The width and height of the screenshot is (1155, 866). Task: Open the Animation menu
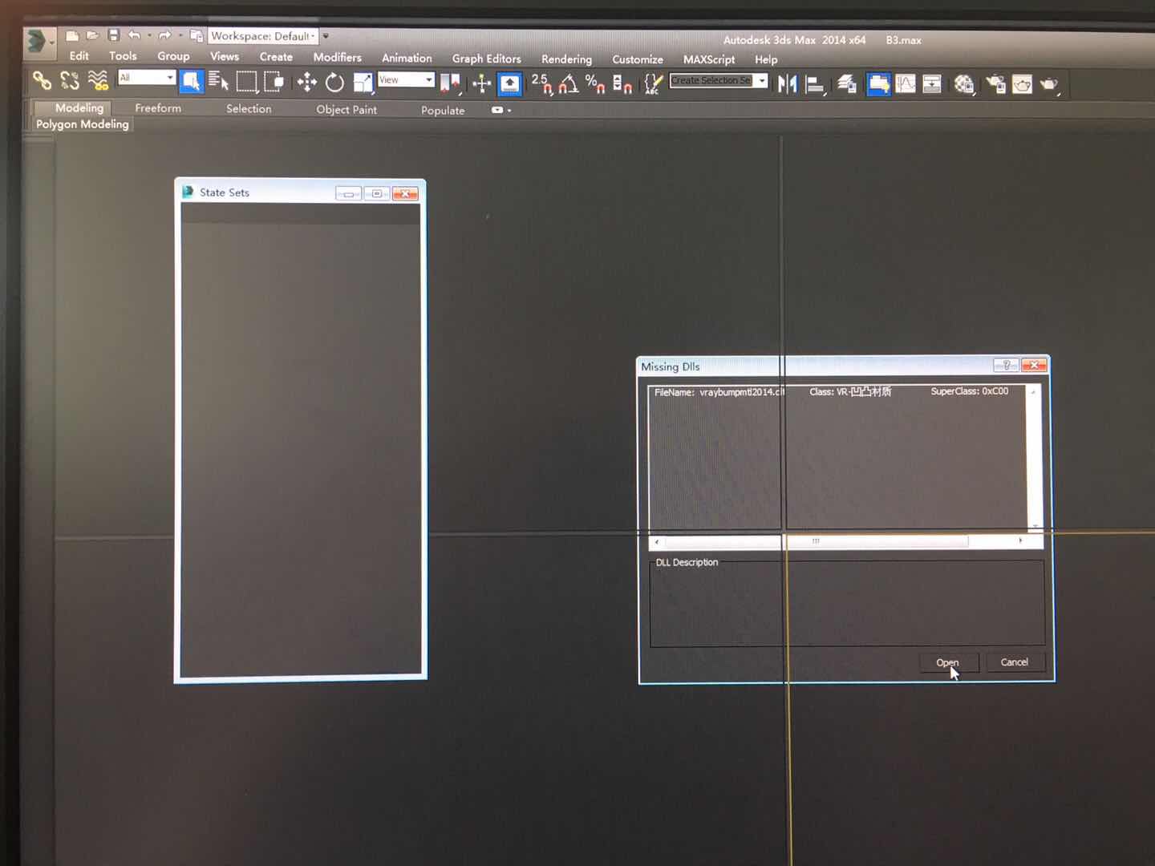(407, 58)
